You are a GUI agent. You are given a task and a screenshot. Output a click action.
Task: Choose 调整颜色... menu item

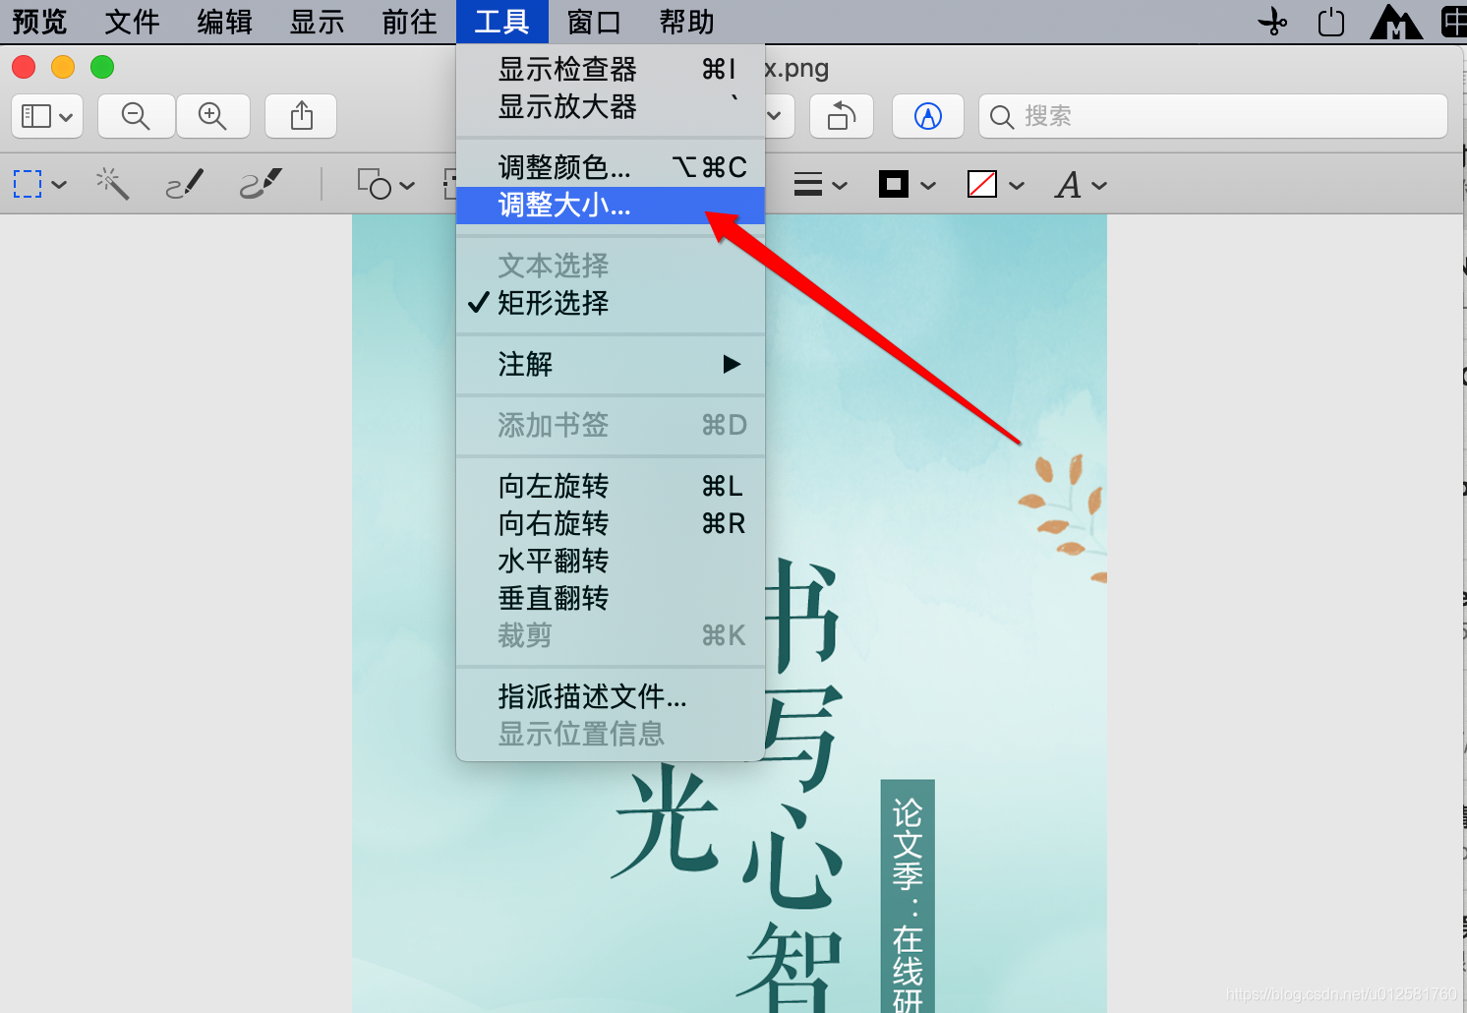[611, 167]
